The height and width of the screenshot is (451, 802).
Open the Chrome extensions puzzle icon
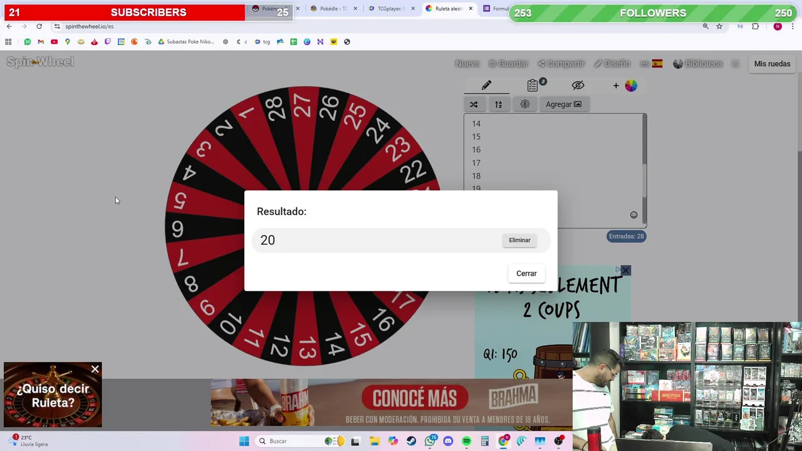click(x=755, y=26)
